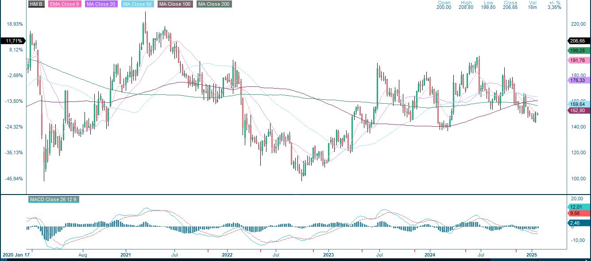The width and height of the screenshot is (591, 261).
Task: Click the 20,00 MACD axis label
Action: click(x=576, y=199)
